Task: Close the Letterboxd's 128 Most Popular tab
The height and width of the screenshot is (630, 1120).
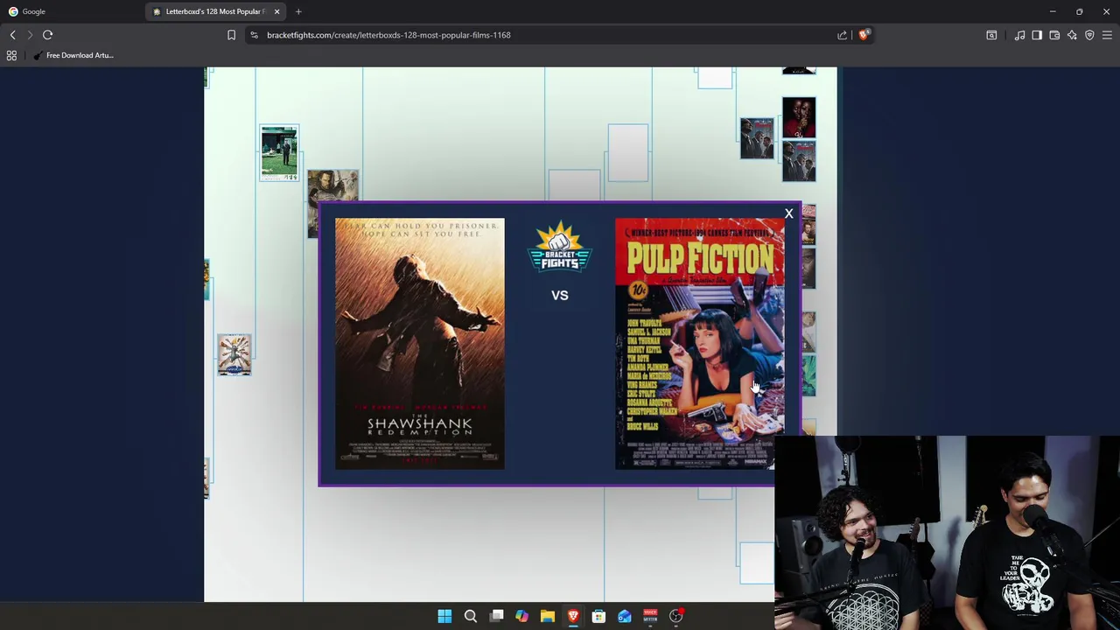Action: [276, 11]
